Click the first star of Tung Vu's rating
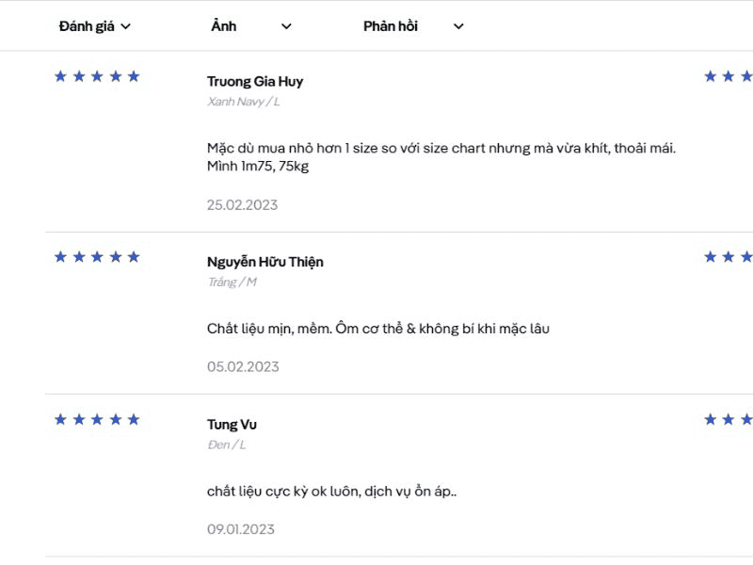The height and width of the screenshot is (565, 753). pos(61,419)
